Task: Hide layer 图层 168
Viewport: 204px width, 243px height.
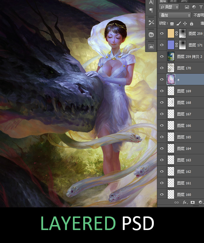Action: point(162,102)
